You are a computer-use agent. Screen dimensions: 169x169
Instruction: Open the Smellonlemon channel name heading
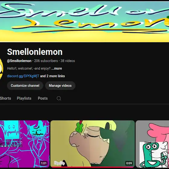coord(35,52)
